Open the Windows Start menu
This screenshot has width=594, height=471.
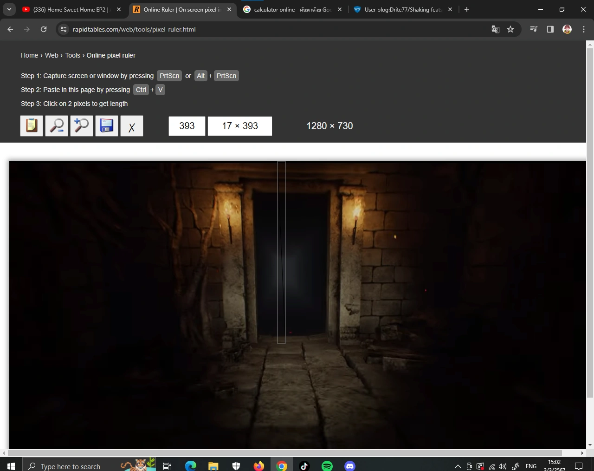click(11, 466)
